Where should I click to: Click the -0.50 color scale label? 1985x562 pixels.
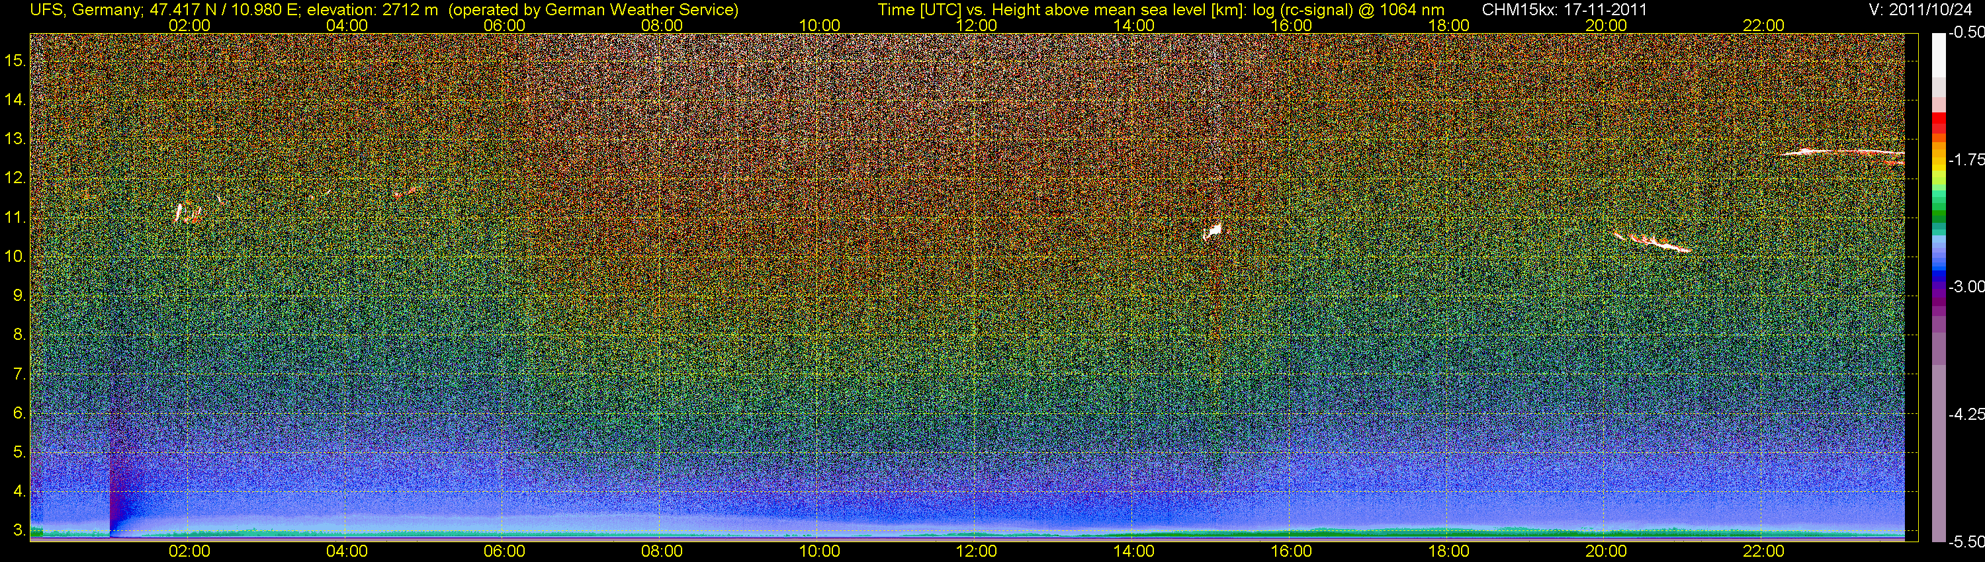1966,33
